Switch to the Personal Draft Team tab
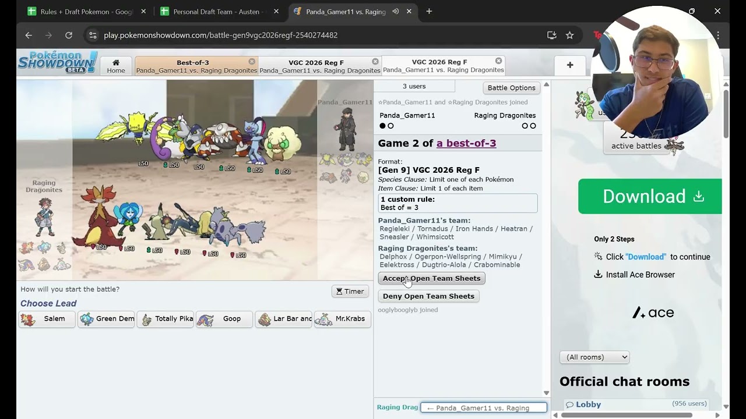Image resolution: width=746 pixels, height=419 pixels. [x=219, y=11]
